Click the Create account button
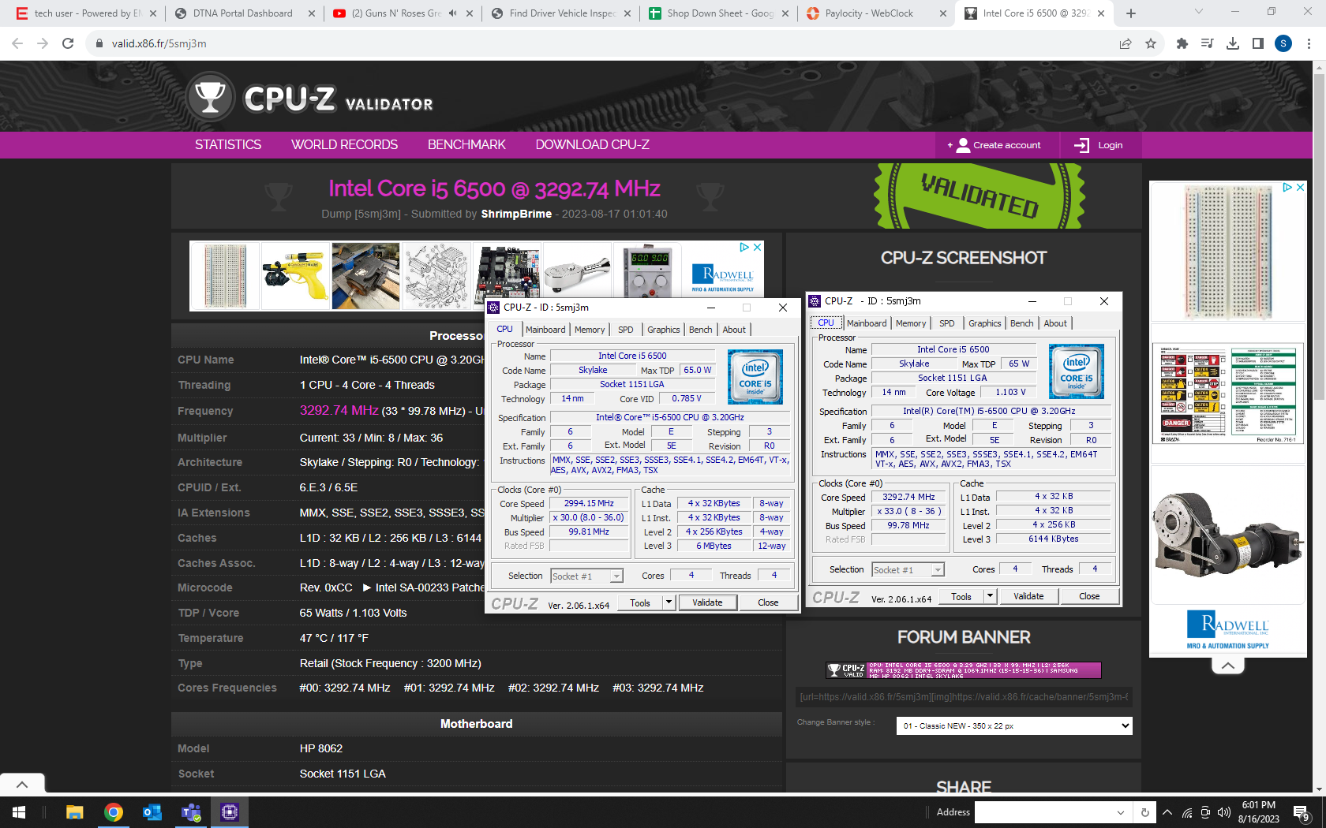1326x828 pixels. tap(998, 145)
